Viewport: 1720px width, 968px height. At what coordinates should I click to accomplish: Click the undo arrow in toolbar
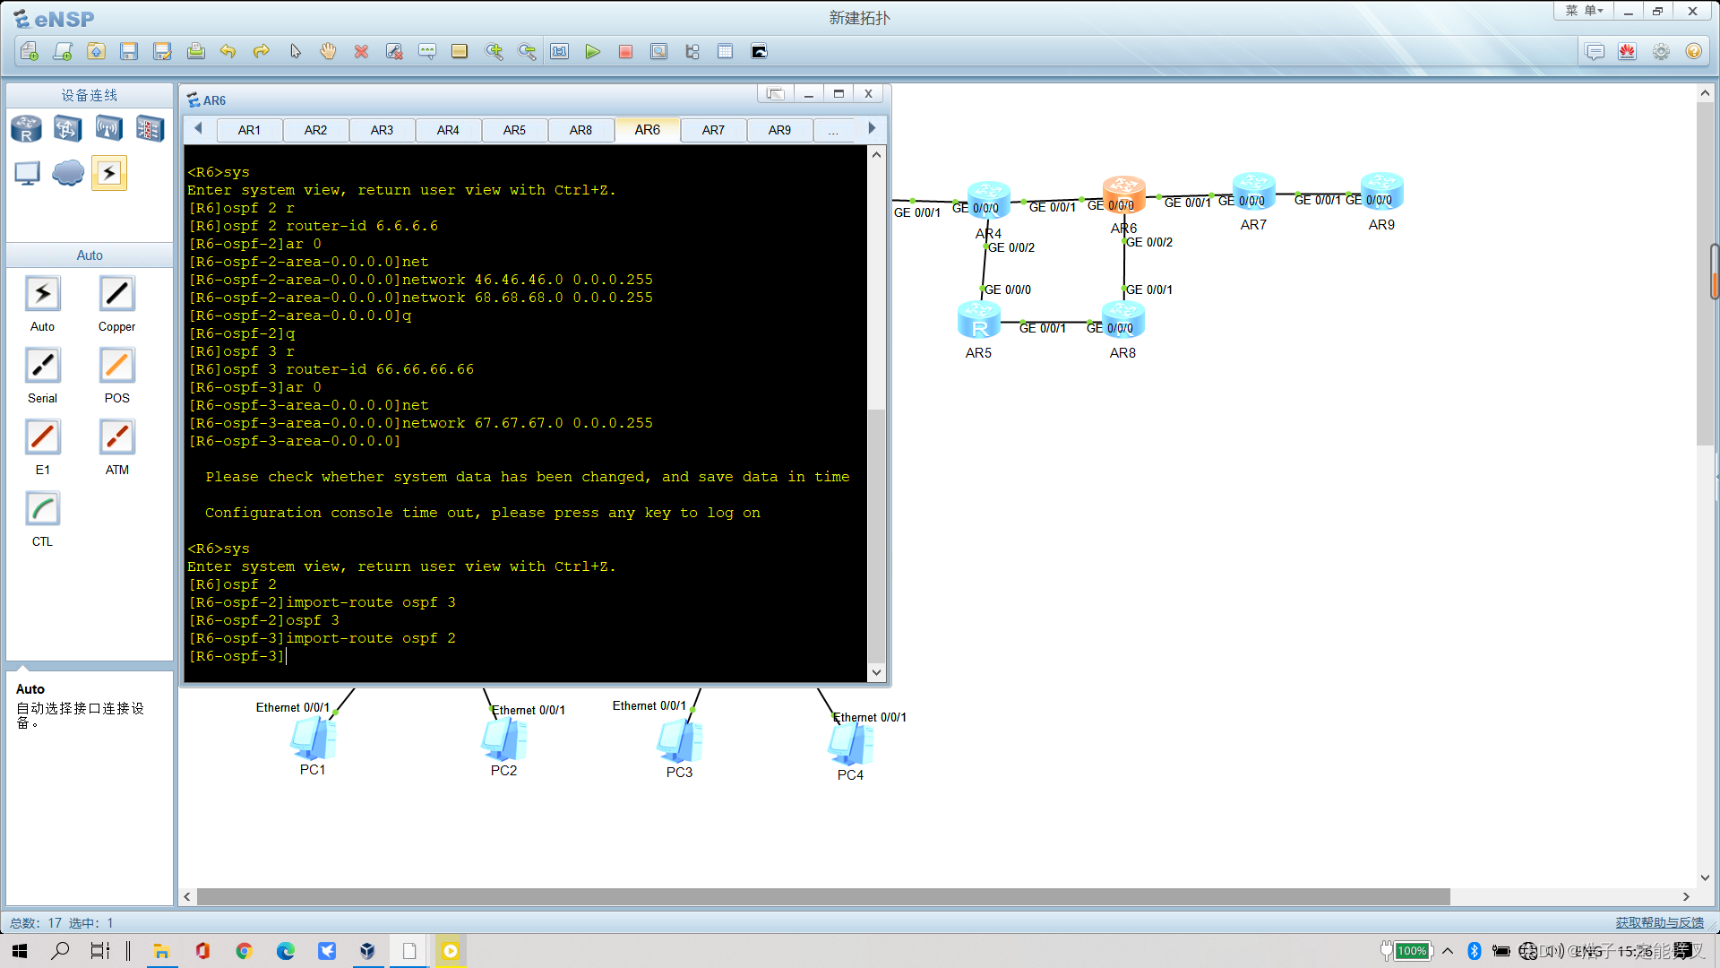coord(228,52)
